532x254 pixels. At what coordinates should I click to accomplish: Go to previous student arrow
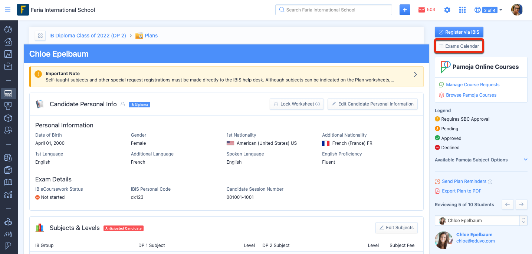508,204
